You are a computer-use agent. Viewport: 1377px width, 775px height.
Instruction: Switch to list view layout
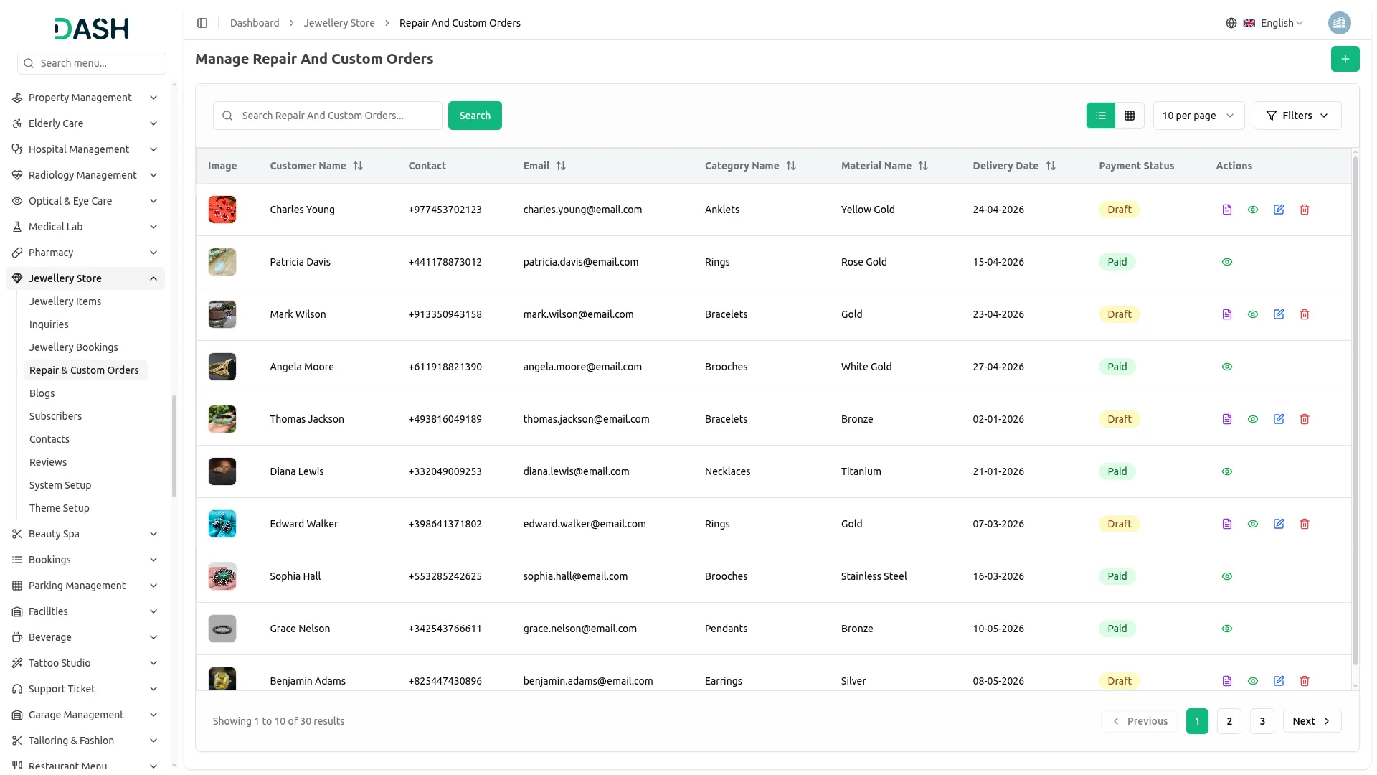(1101, 116)
